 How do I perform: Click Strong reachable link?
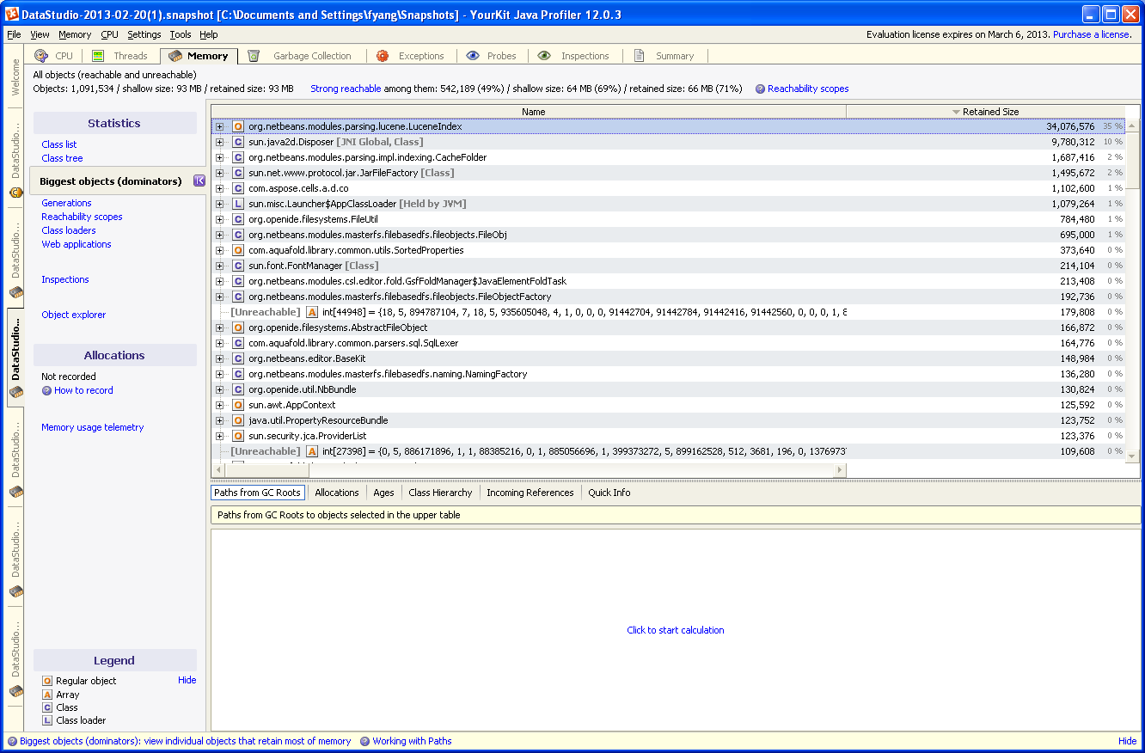[346, 89]
